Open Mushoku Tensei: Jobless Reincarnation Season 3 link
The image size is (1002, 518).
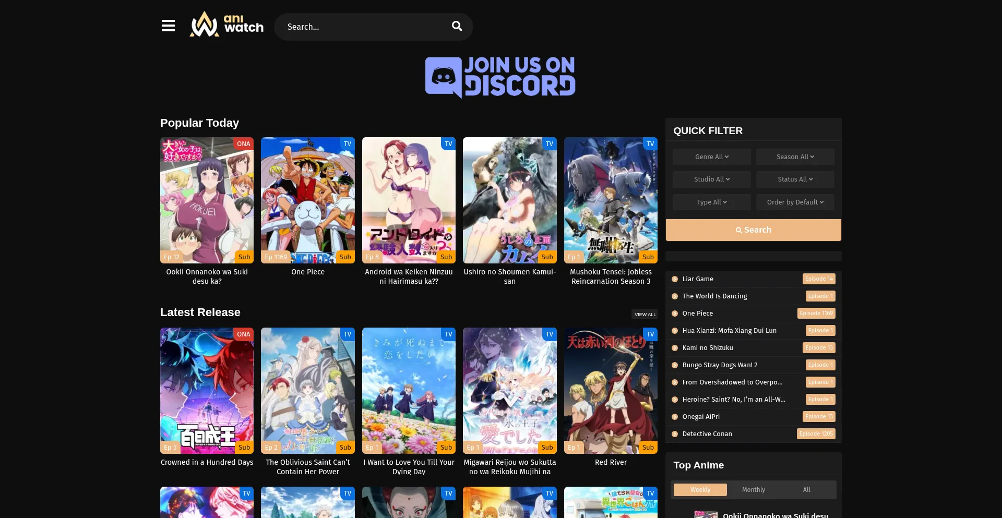pos(611,276)
